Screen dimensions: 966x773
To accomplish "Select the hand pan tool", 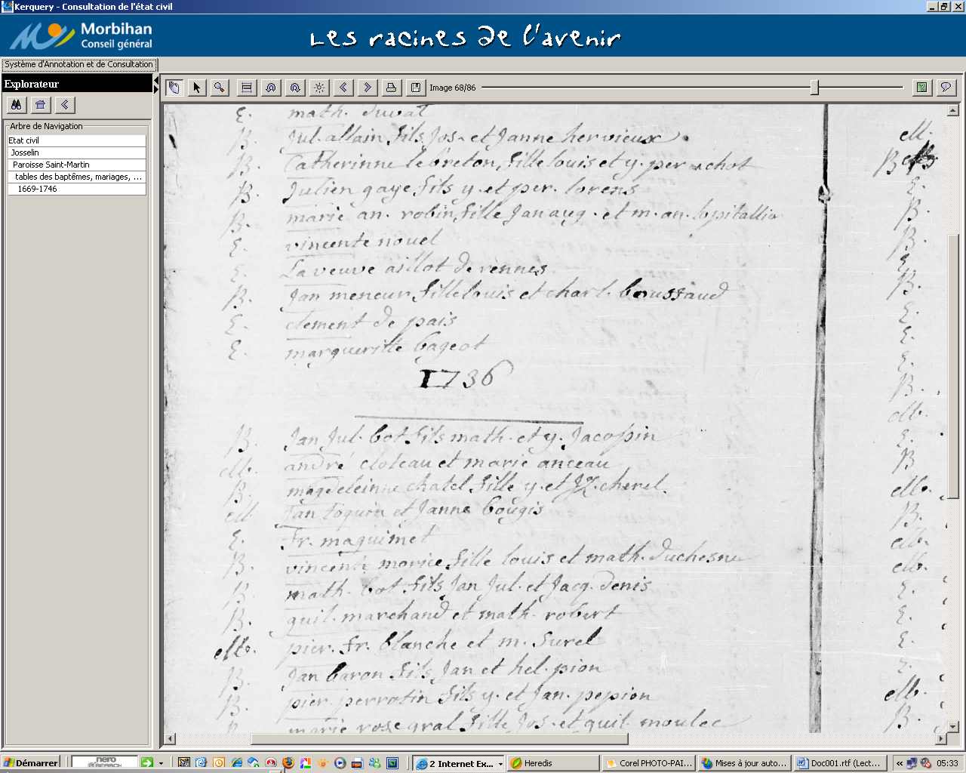I will tap(174, 88).
